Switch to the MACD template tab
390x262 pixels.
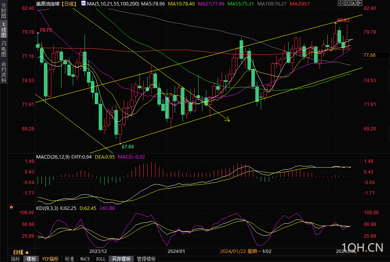click(85, 259)
